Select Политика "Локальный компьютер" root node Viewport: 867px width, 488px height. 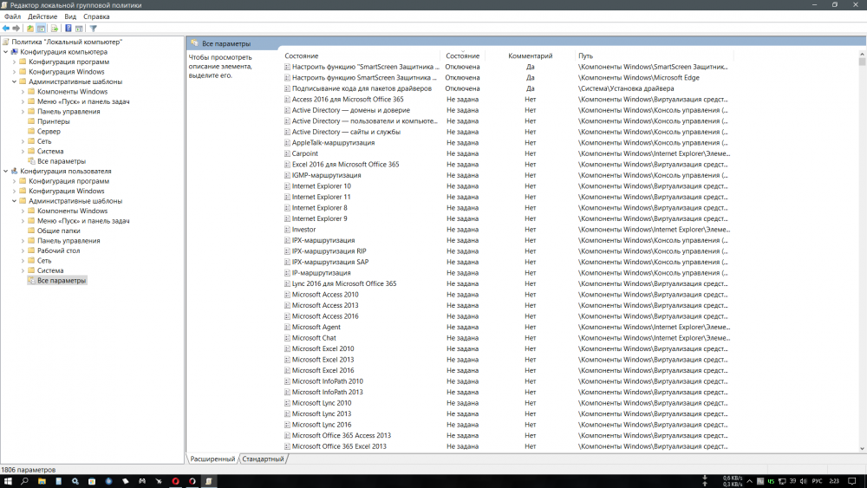pos(67,42)
